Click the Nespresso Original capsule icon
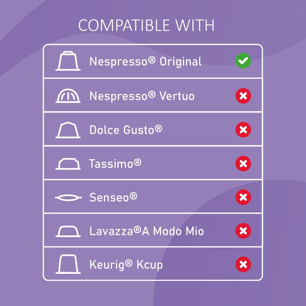This screenshot has height=306, width=306. pyautogui.click(x=68, y=61)
